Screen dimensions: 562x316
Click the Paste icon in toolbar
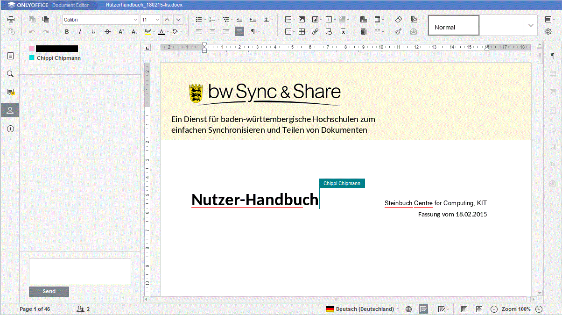[x=46, y=19]
